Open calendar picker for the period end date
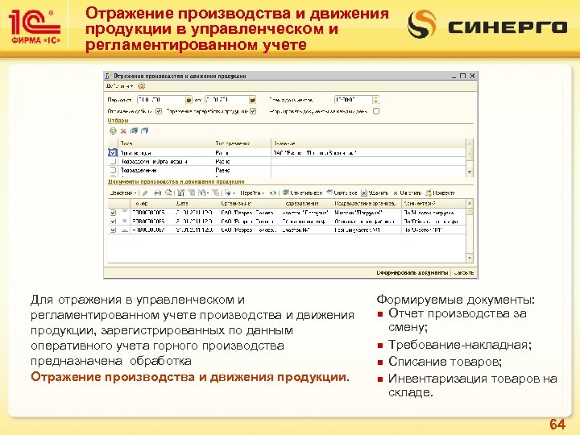580x435 pixels. click(253, 100)
